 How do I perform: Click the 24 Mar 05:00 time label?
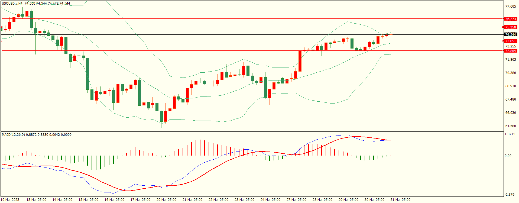(x=270, y=200)
